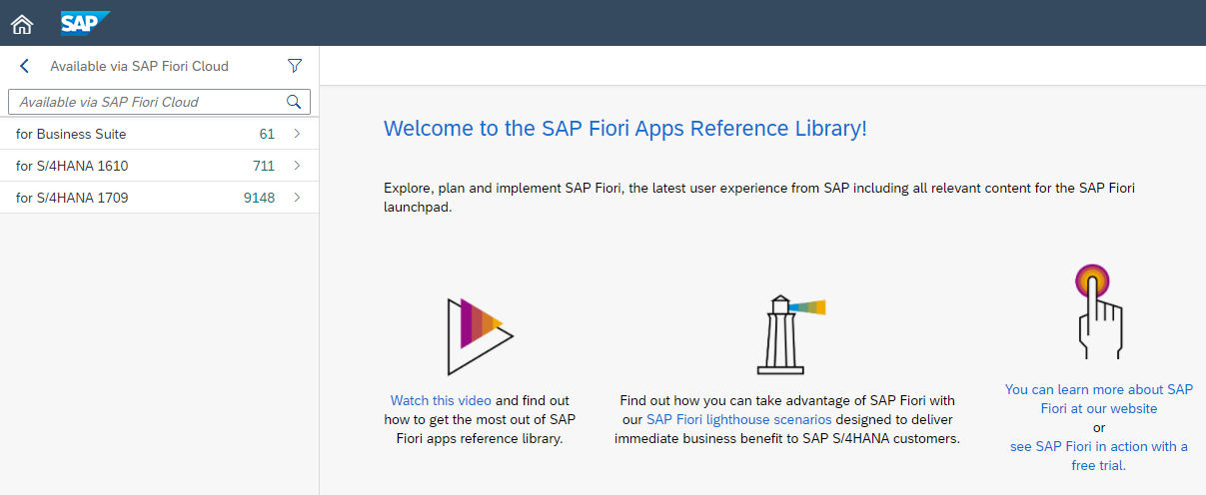Screen dimensions: 1206x495
Task: Click the Welcome to SAP Fiori Apps heading
Action: tap(625, 128)
